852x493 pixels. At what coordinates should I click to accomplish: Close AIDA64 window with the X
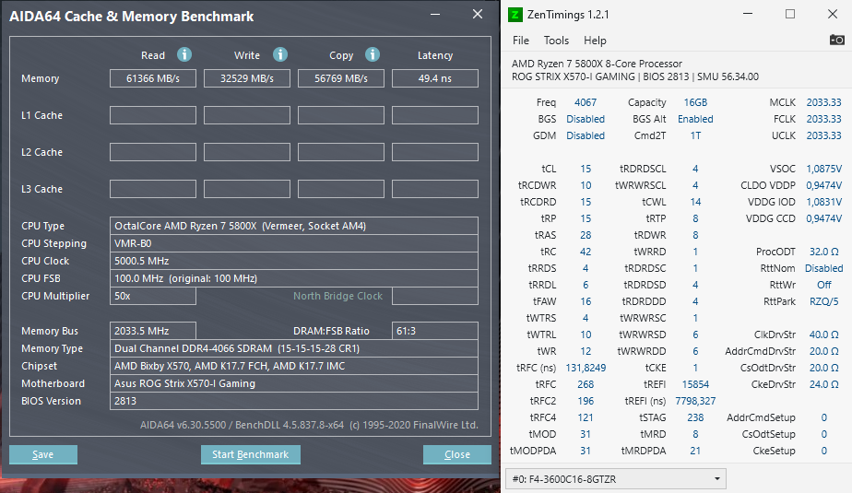477,14
